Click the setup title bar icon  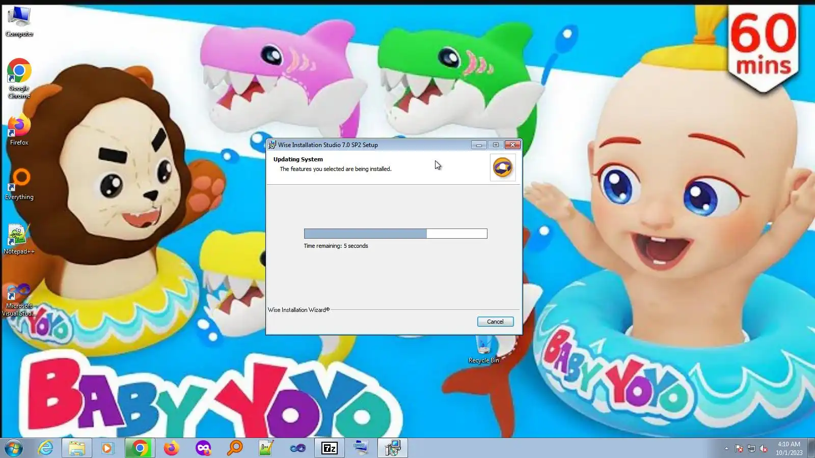[272, 145]
